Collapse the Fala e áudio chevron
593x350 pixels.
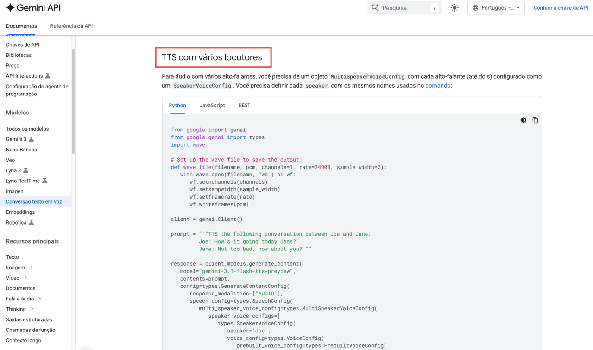point(40,299)
